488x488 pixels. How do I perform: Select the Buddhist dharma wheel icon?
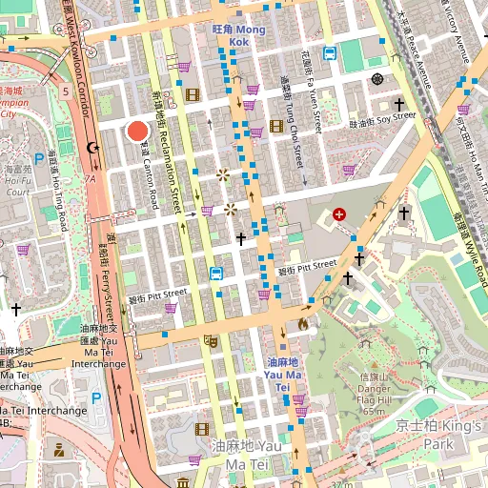coord(377,79)
